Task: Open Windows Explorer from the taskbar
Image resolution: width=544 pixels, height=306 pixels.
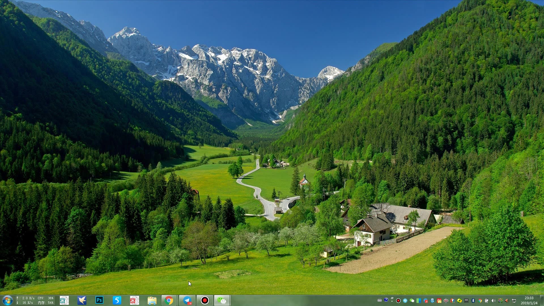Action: coord(152,300)
